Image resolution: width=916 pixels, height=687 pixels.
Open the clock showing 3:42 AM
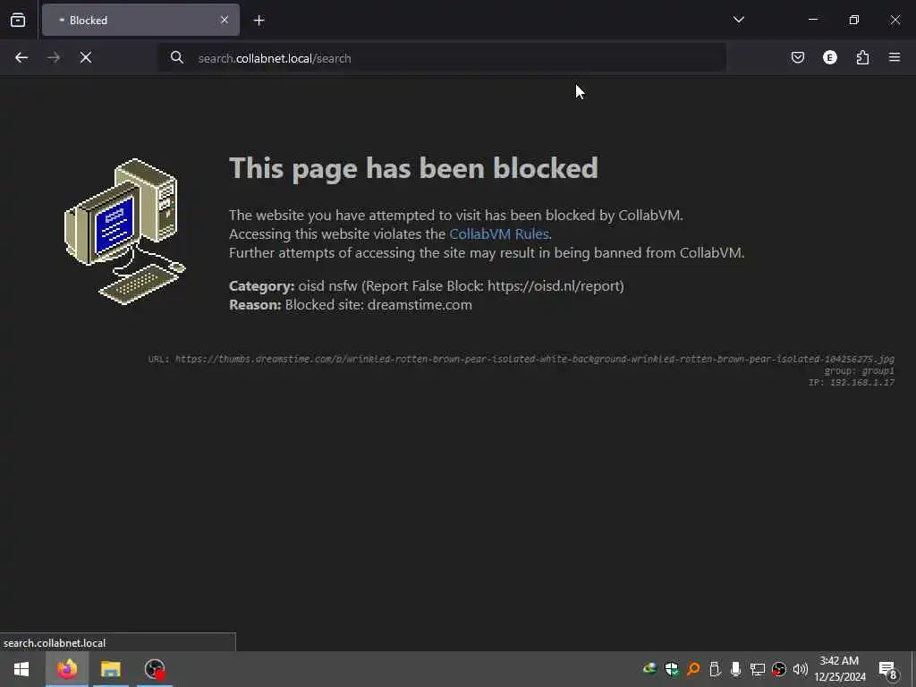(839, 669)
